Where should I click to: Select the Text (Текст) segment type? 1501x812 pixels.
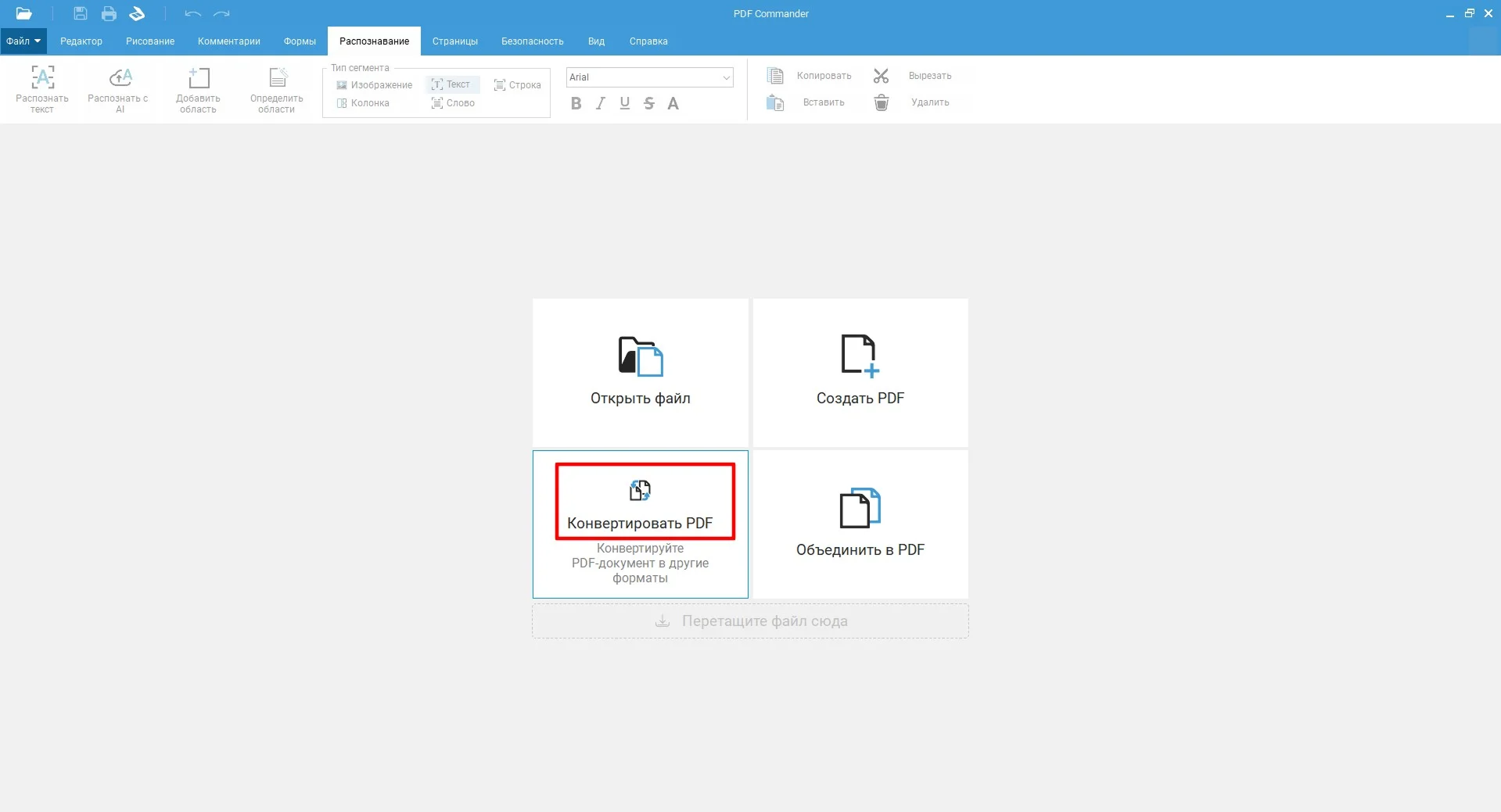(451, 84)
